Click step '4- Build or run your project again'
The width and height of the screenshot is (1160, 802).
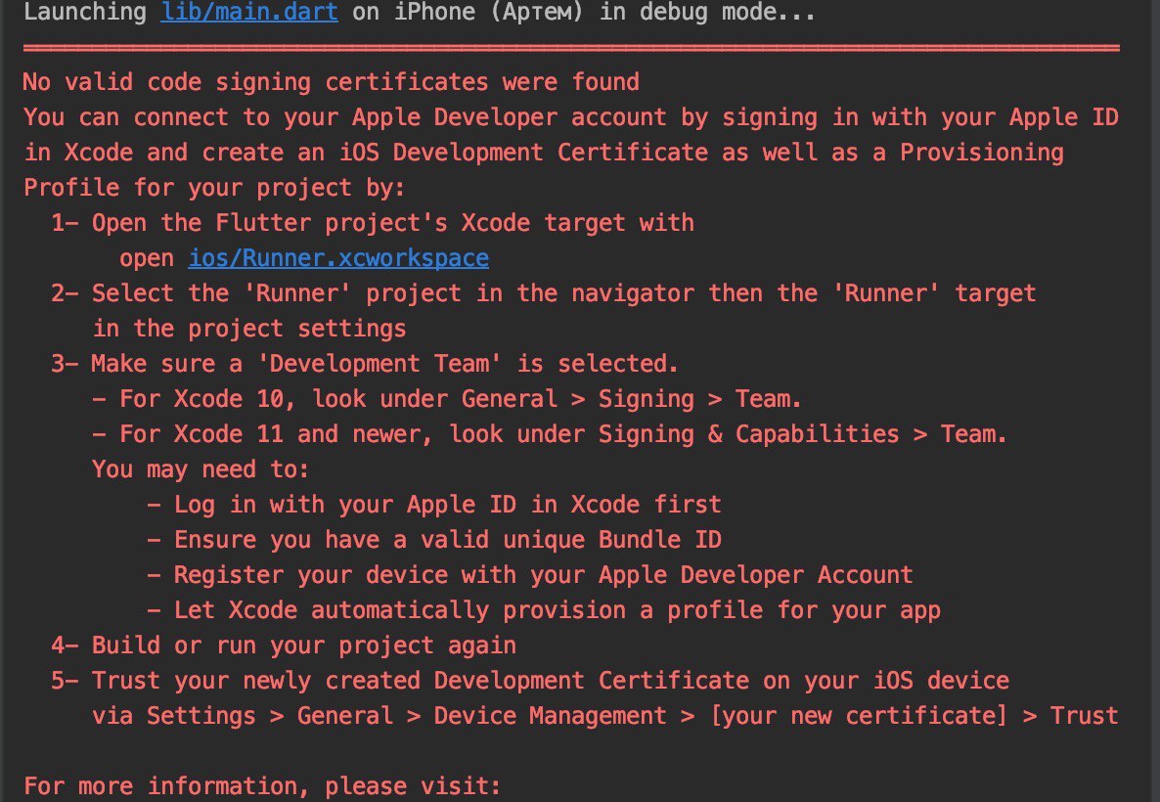click(284, 646)
